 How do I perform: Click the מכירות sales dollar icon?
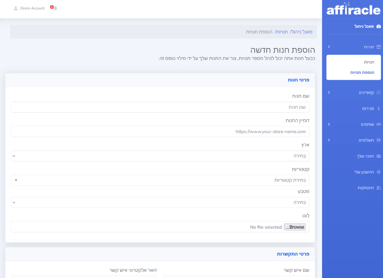point(378,108)
